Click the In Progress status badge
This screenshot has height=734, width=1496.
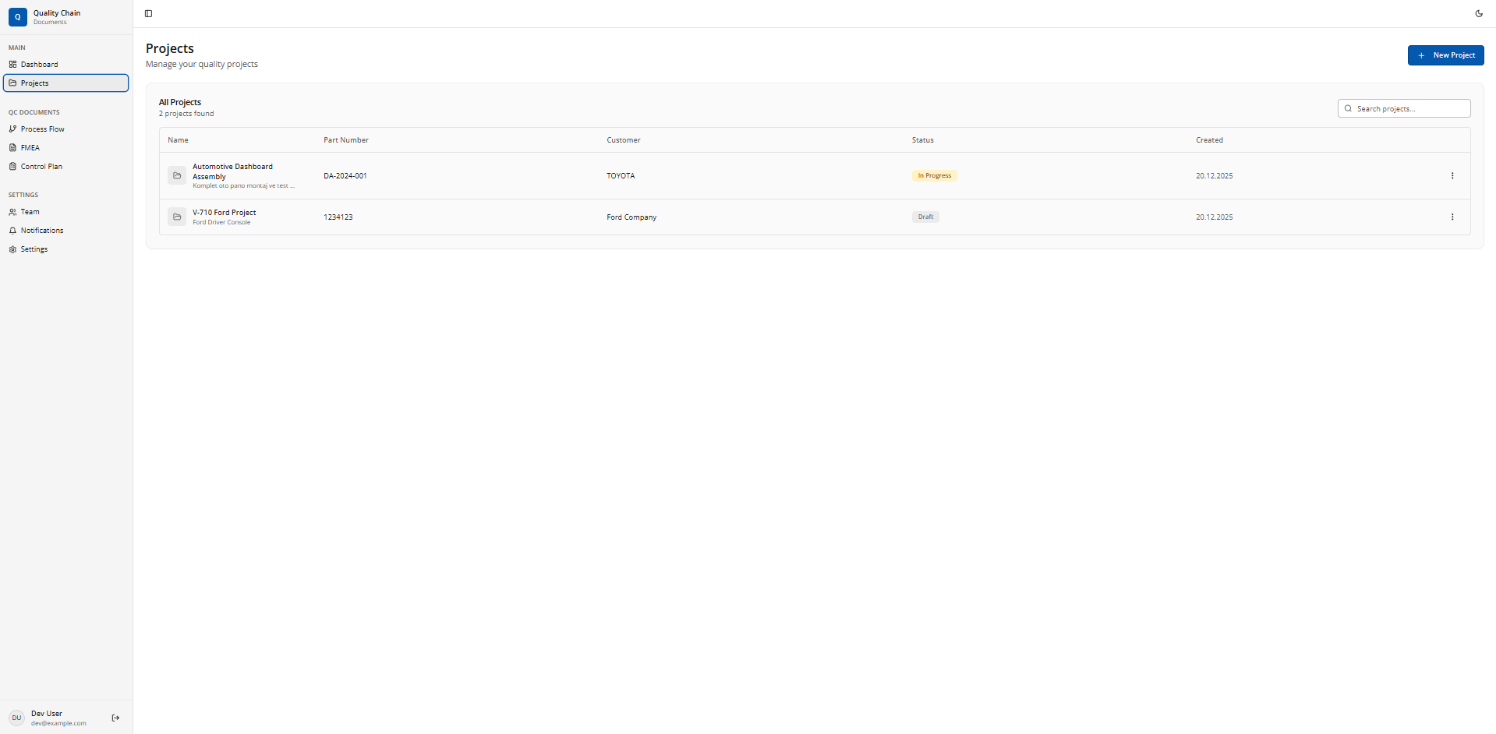point(934,176)
